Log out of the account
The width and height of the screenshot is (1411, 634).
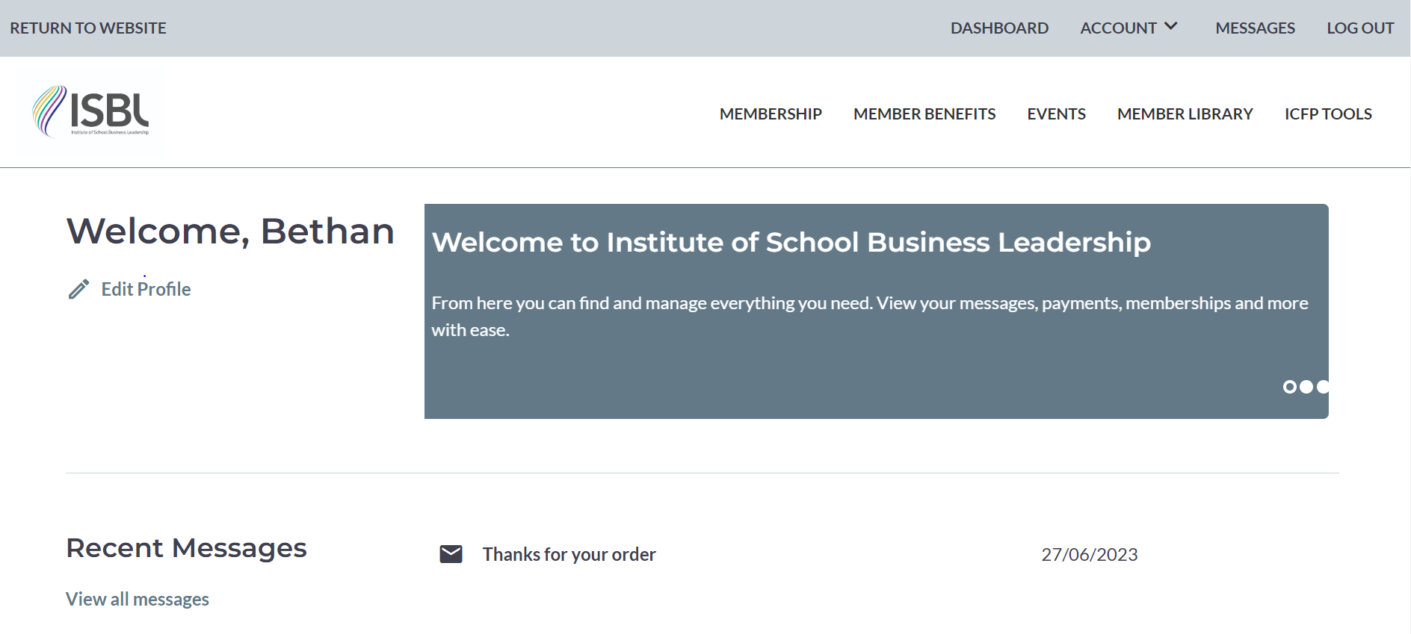(x=1360, y=28)
